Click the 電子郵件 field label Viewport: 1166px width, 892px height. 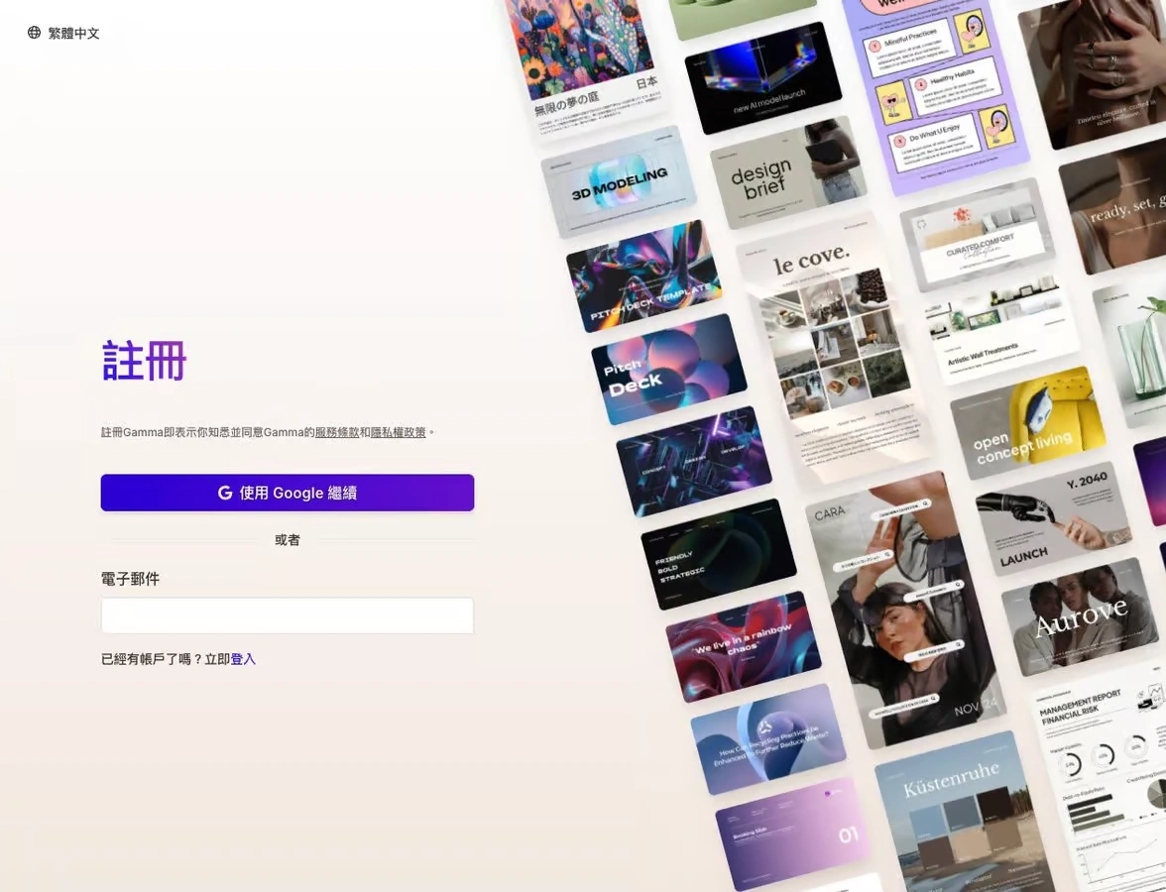[x=130, y=579]
